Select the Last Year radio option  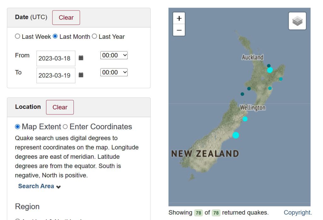click(95, 37)
